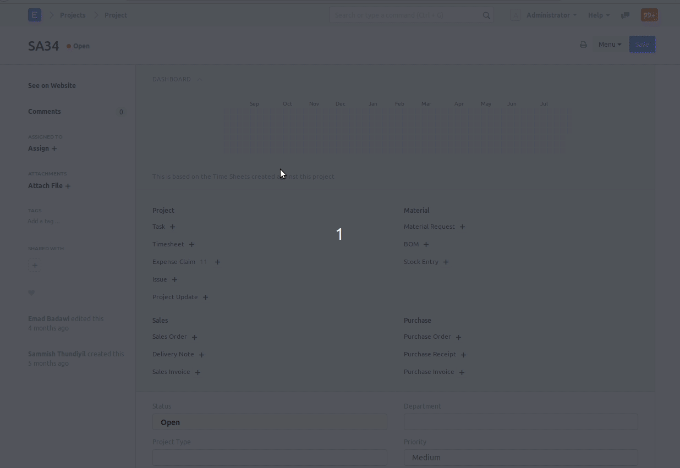Screen dimensions: 680x468
Task: Add a new Purchase Order via plus icon
Action: coord(459,337)
